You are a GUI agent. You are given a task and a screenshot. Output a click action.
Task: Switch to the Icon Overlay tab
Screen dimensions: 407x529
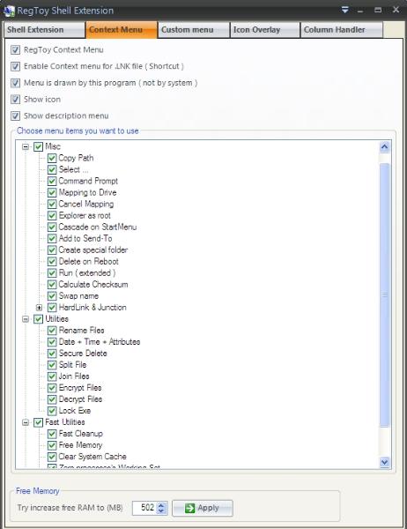(264, 30)
